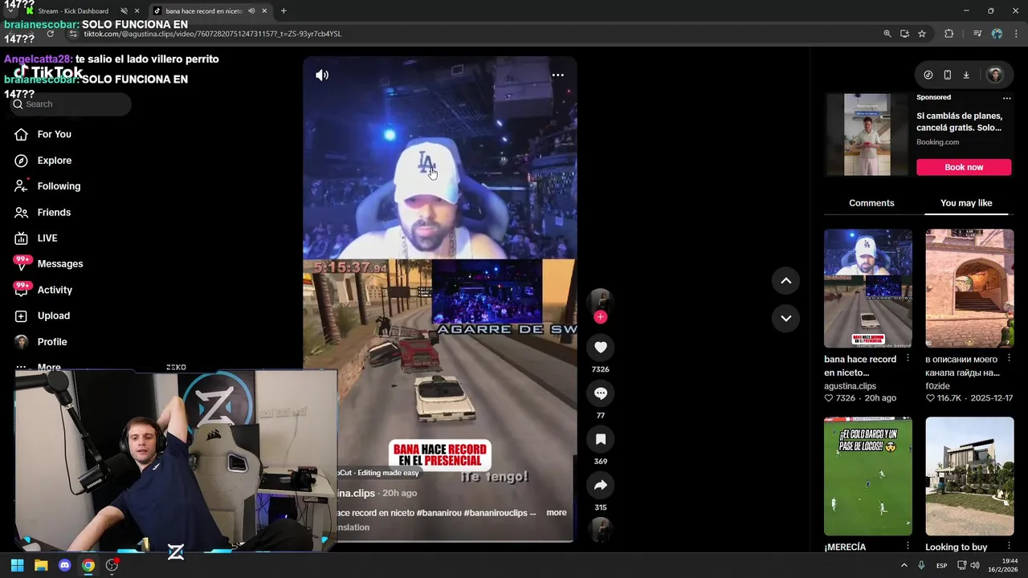Viewport: 1028px width, 578px height.
Task: Mute the TikTok video with speaker icon
Action: [x=322, y=75]
